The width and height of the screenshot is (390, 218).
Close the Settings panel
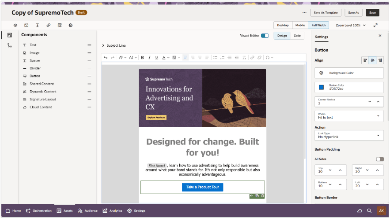coord(380,36)
